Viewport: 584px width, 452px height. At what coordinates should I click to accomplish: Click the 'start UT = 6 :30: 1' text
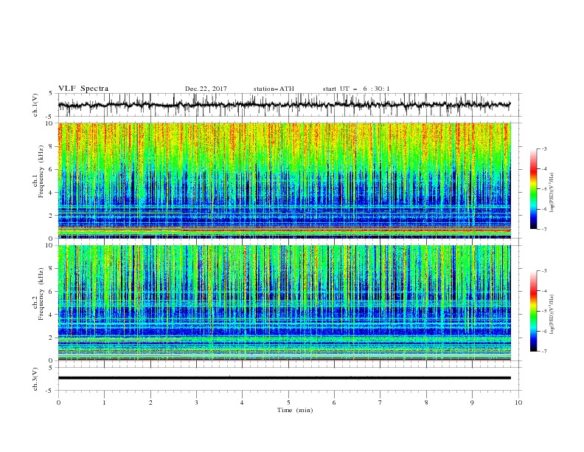356,89
